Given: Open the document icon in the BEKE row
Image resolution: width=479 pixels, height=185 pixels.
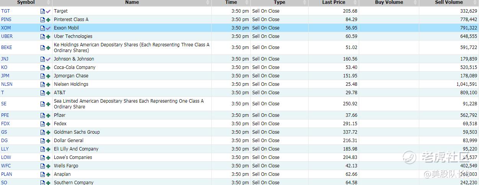Looking at the screenshot, I should pyautogui.click(x=43, y=48).
